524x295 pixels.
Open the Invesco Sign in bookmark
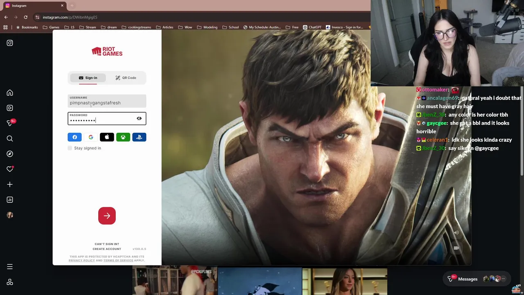[344, 27]
